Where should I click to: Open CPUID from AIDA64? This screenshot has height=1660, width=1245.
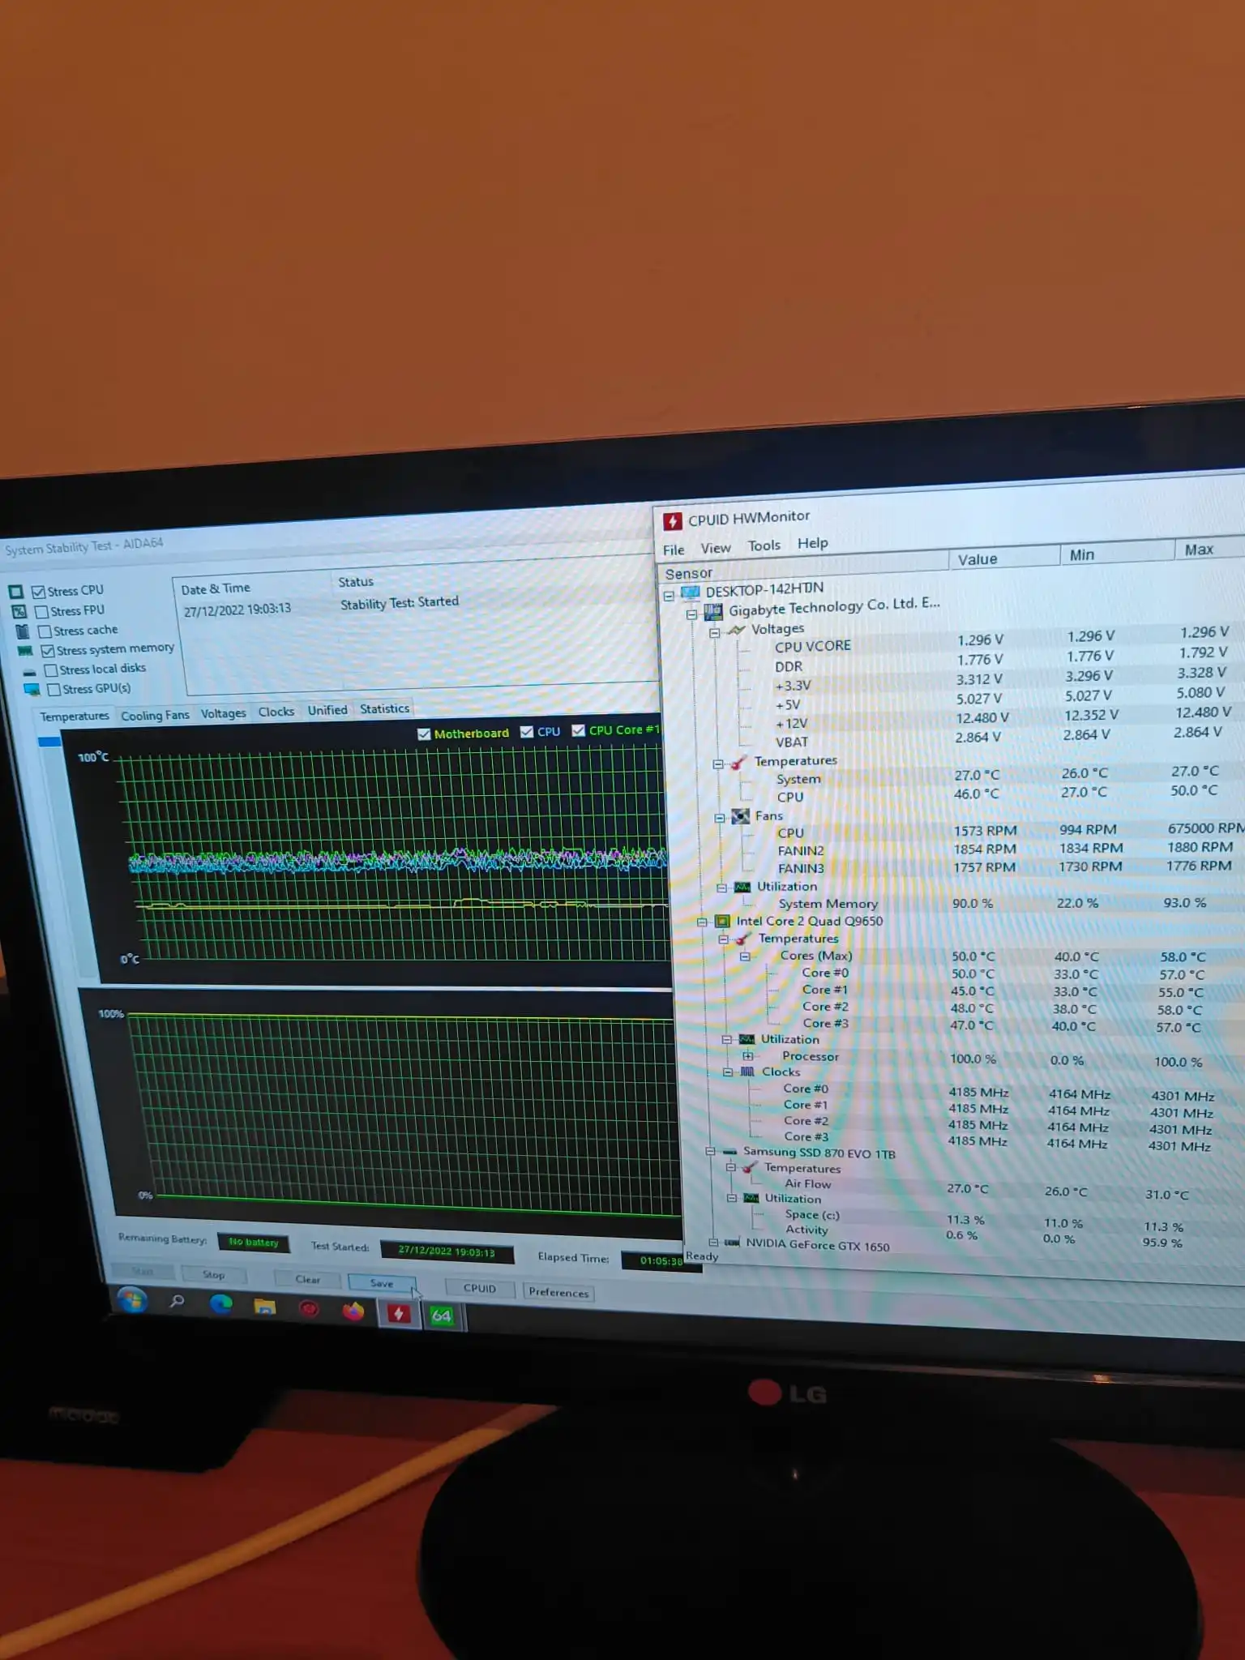coord(479,1289)
